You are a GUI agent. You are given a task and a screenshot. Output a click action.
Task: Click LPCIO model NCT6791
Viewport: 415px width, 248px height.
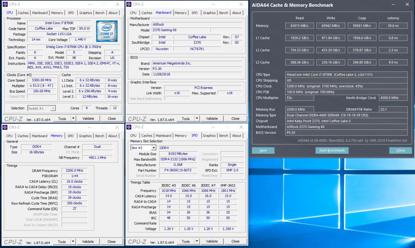(x=197, y=49)
